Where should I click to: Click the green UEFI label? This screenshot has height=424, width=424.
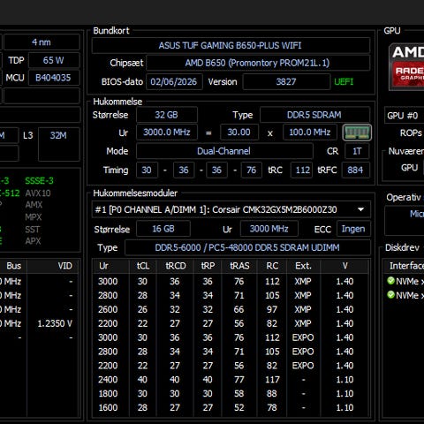tap(344, 81)
